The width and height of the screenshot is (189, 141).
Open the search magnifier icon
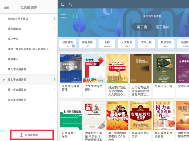tap(70, 4)
